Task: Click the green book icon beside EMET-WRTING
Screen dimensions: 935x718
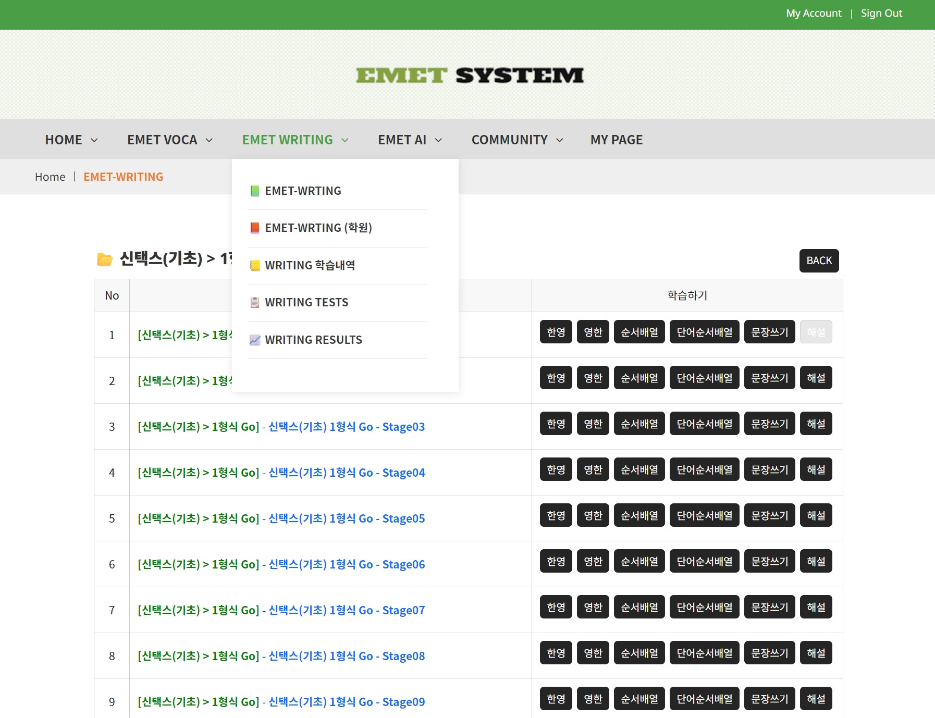Action: (x=255, y=191)
